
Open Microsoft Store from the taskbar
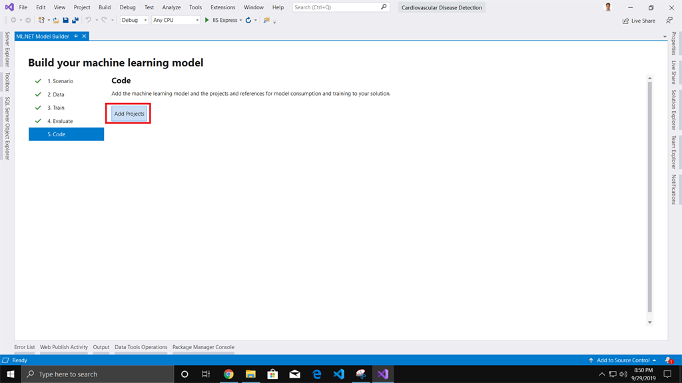[272, 374]
